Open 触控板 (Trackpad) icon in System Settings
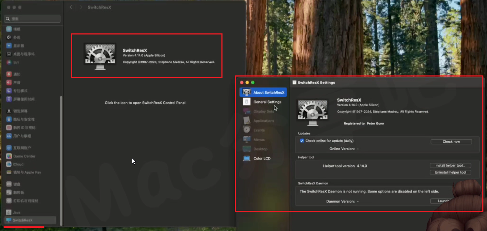 9,192
